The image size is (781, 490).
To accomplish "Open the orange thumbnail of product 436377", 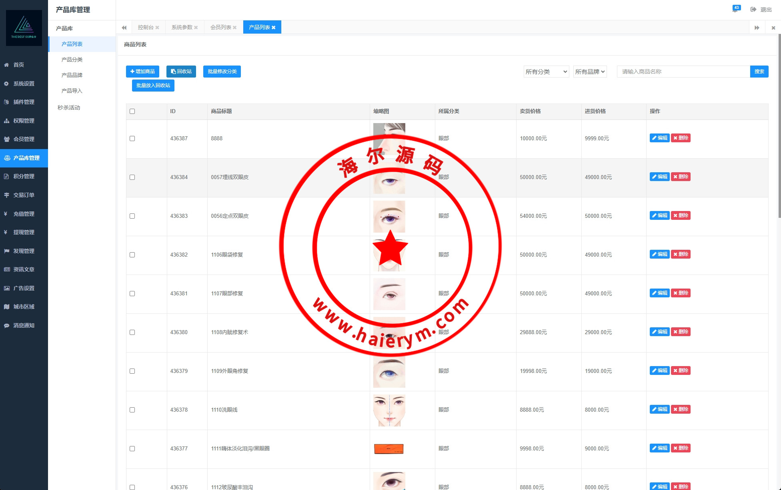I will pyautogui.click(x=389, y=449).
